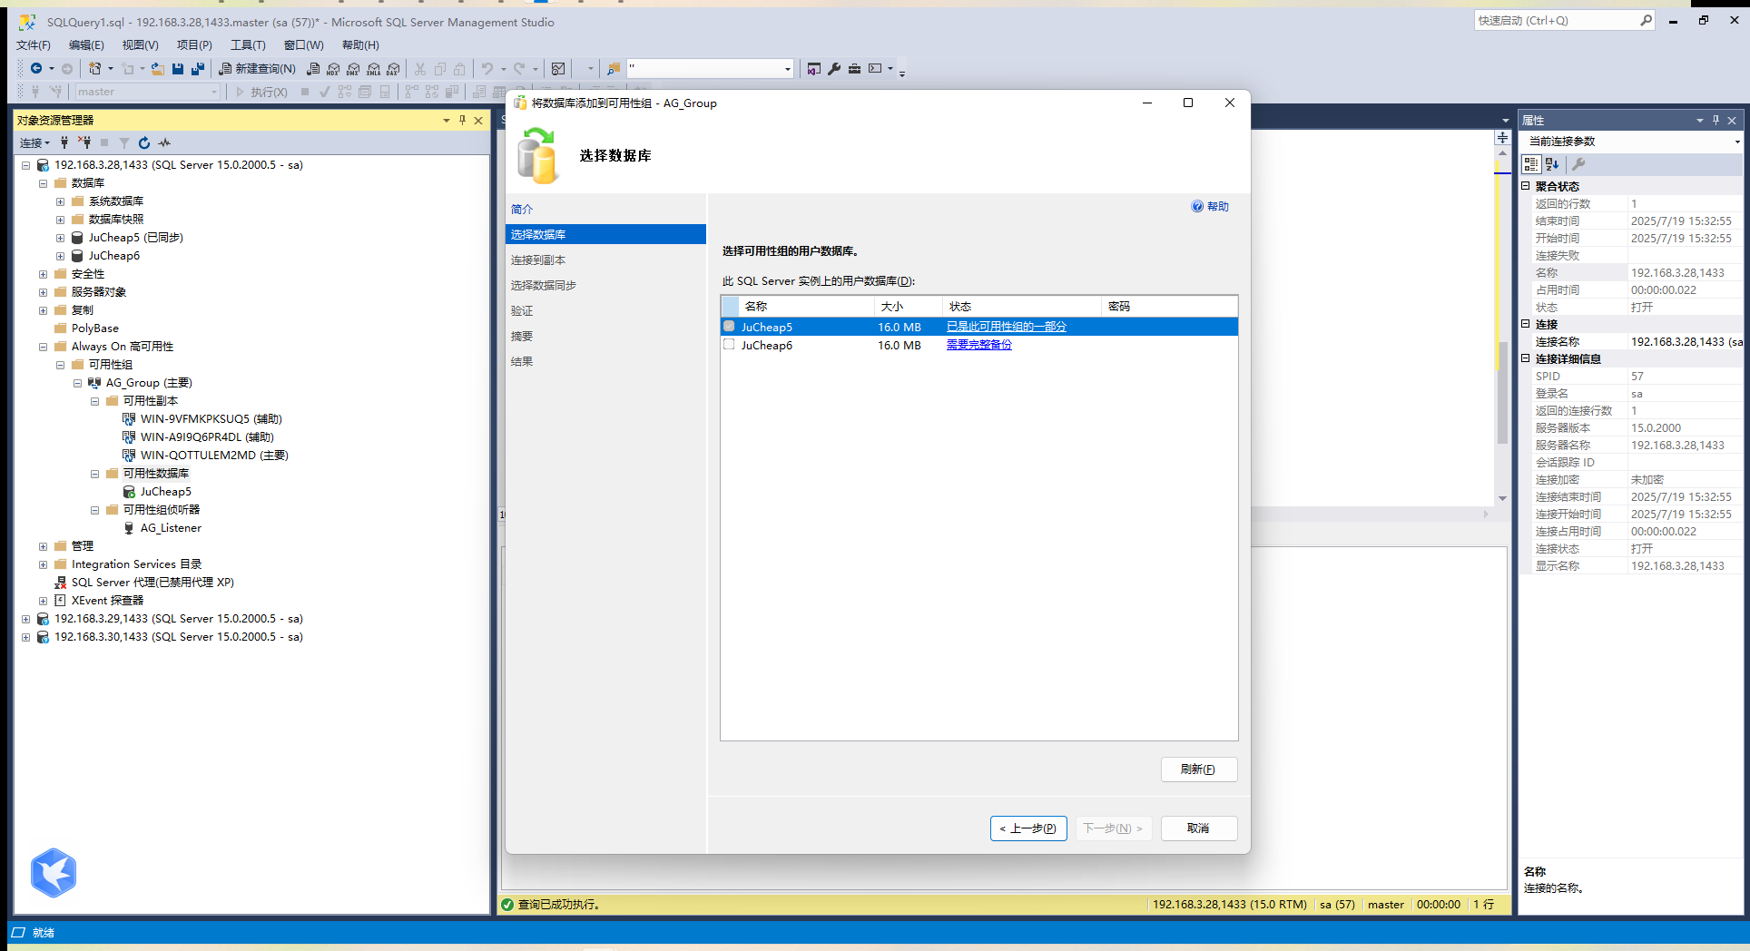Click the MDX query toolbar icon

(333, 68)
